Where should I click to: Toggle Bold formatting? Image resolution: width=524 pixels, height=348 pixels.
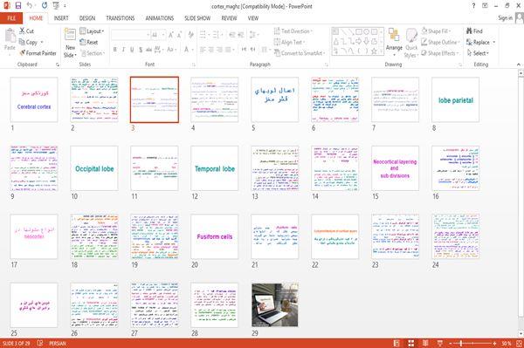[x=115, y=50]
